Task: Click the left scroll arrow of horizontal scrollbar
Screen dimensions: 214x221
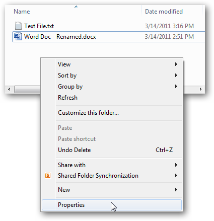Action: click(9, 89)
